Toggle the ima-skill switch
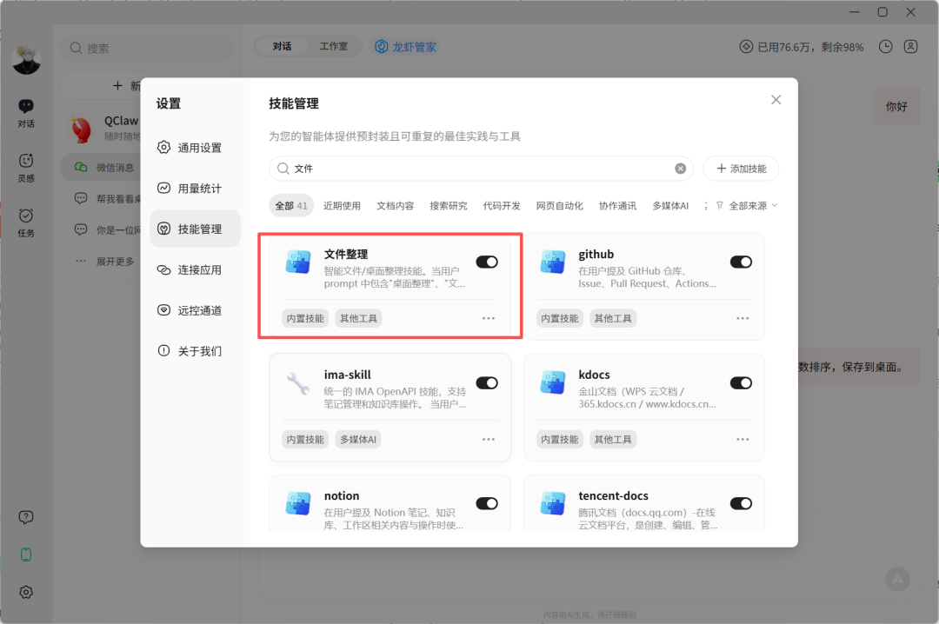 click(x=487, y=382)
